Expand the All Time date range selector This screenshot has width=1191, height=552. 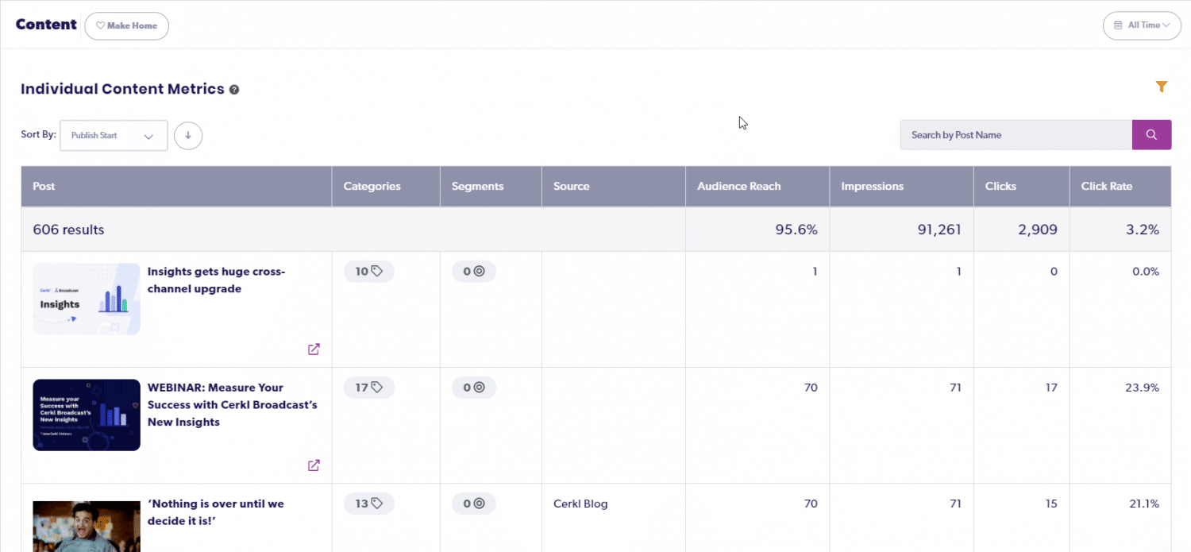[1142, 25]
